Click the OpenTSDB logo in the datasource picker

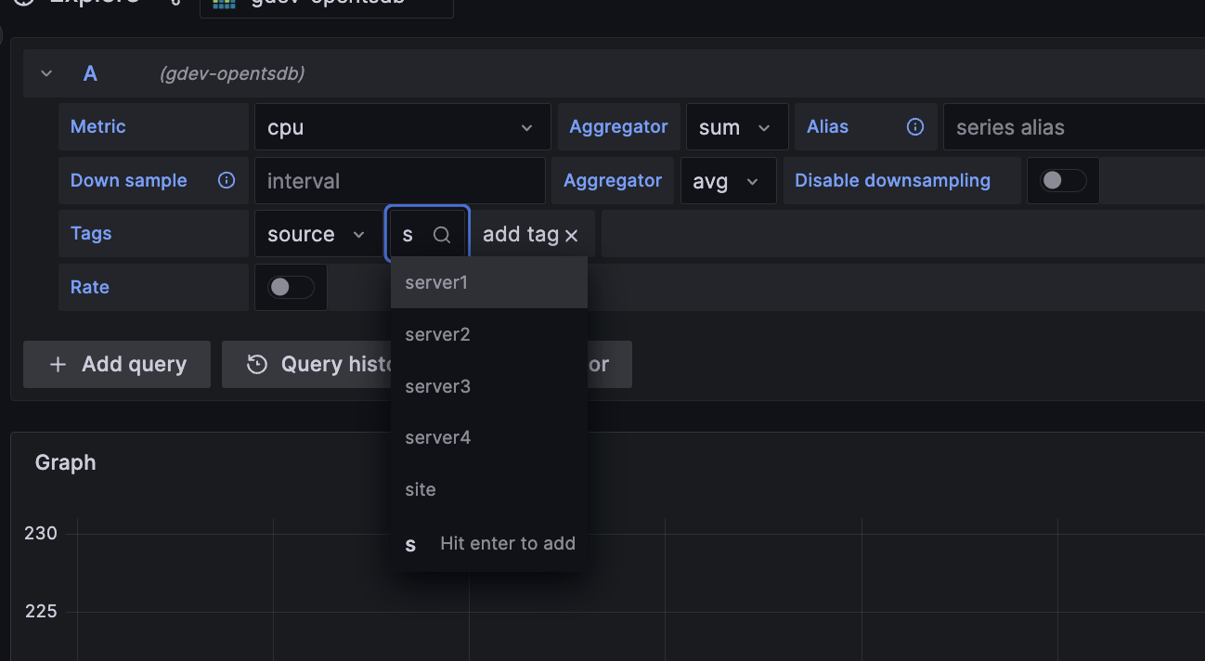224,5
